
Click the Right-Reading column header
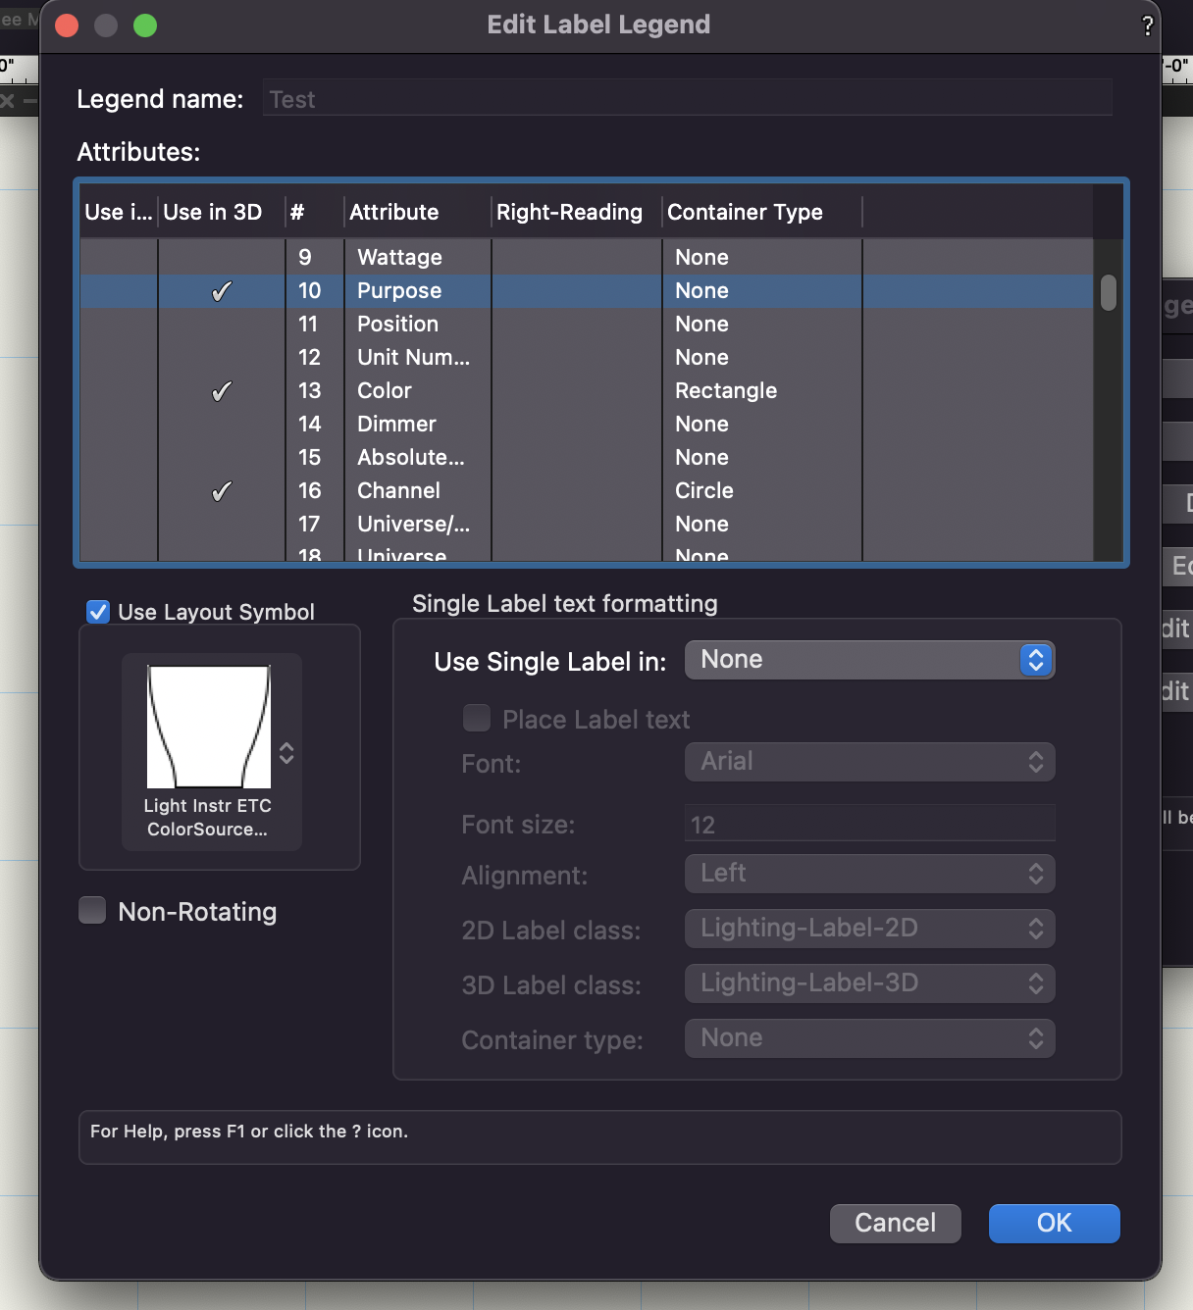coord(569,212)
